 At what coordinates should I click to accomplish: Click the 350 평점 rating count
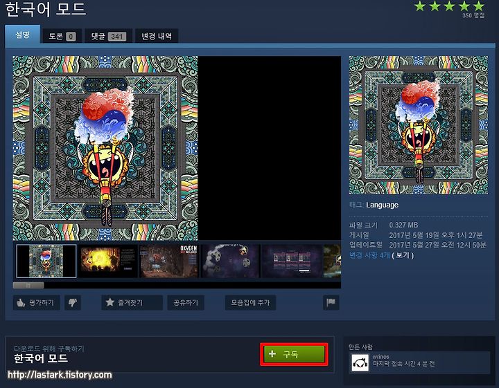click(473, 15)
